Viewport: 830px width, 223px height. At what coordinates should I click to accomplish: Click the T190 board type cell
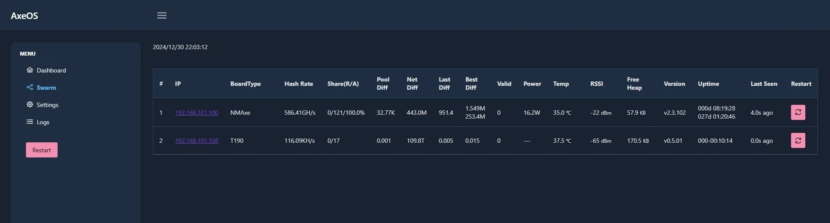point(237,141)
